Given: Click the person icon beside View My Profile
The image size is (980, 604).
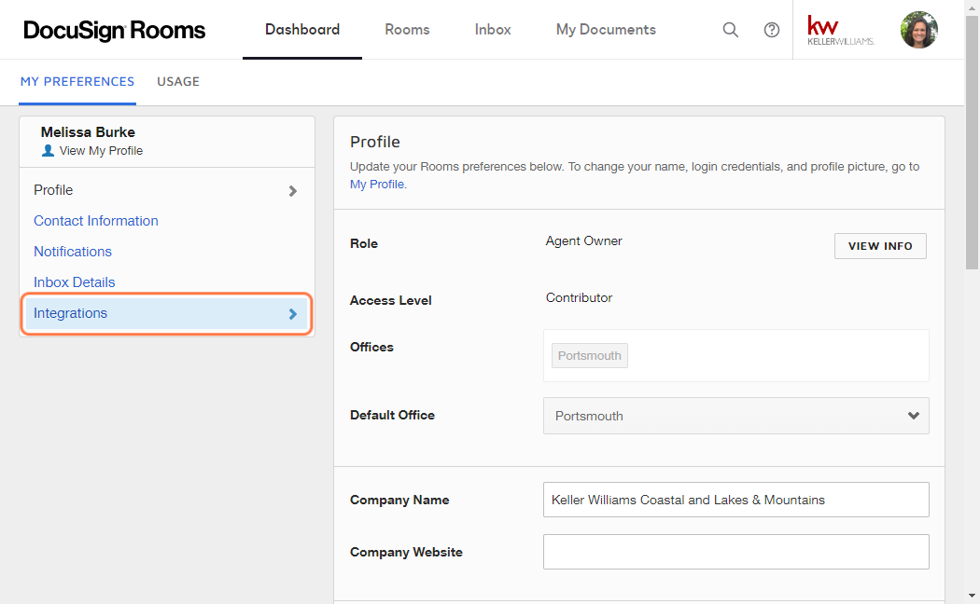Looking at the screenshot, I should point(48,150).
